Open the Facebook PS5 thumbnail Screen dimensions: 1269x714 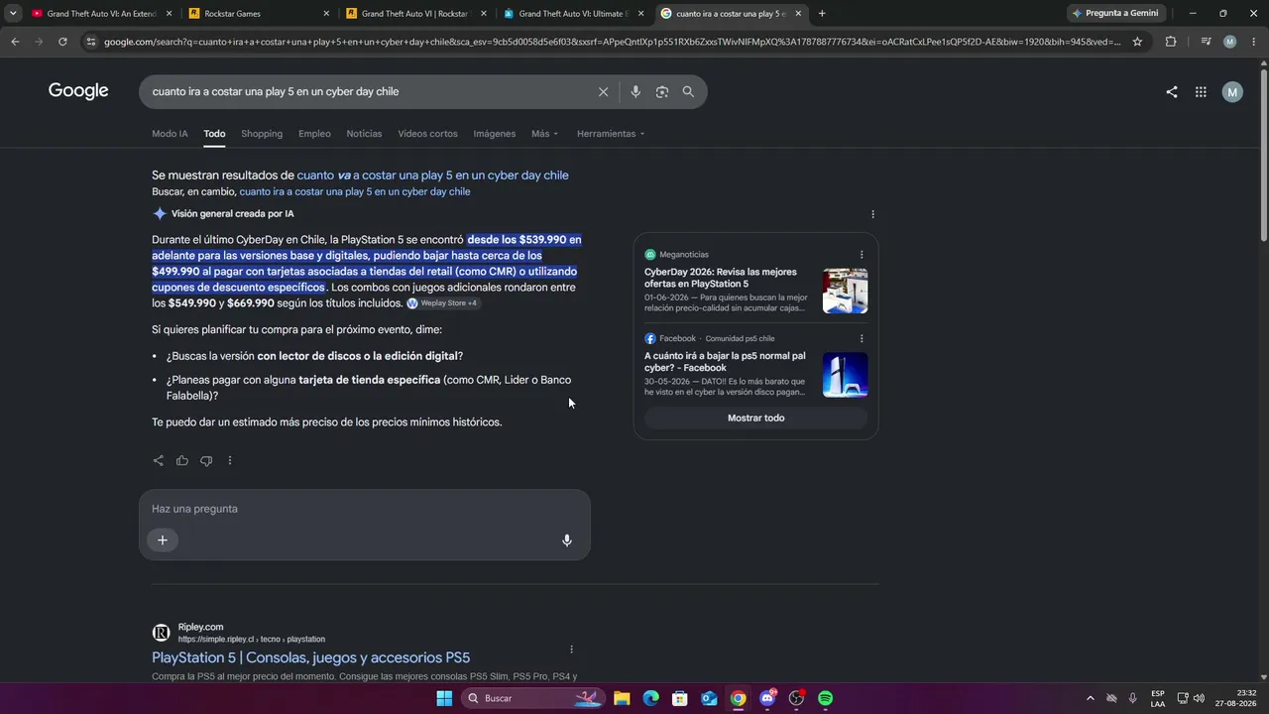tap(845, 375)
